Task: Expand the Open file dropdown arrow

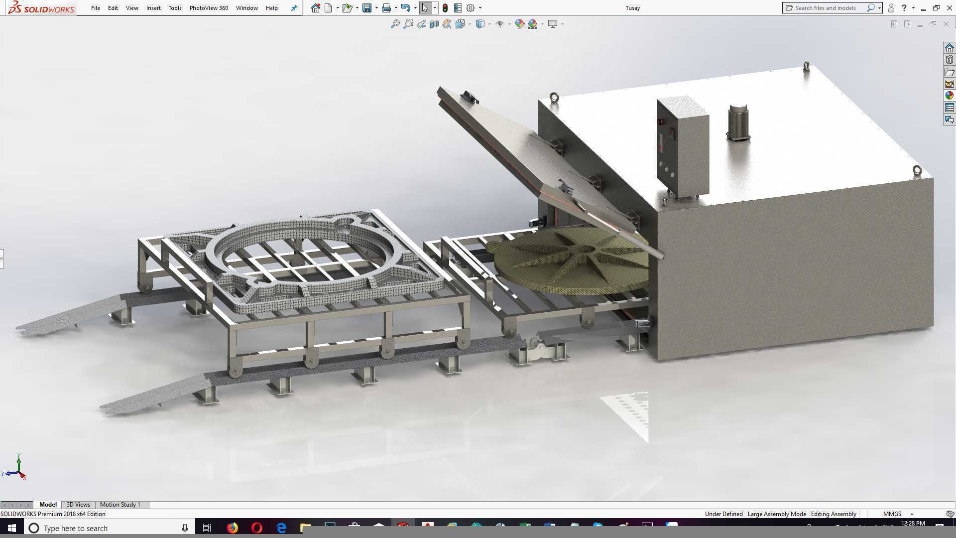Action: (x=357, y=8)
